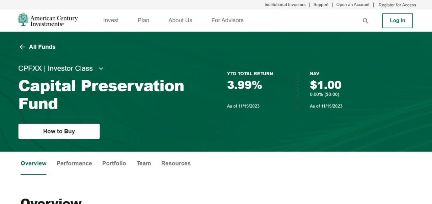The image size is (432, 204).
Task: Open the Support link
Action: 321,5
